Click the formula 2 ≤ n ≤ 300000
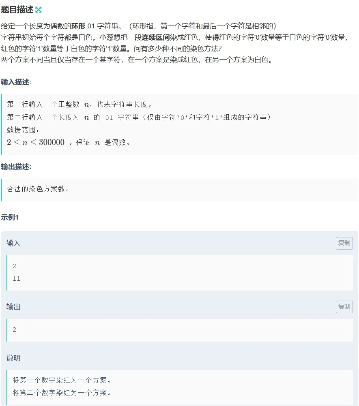The width and height of the screenshot is (359, 406). [36, 142]
